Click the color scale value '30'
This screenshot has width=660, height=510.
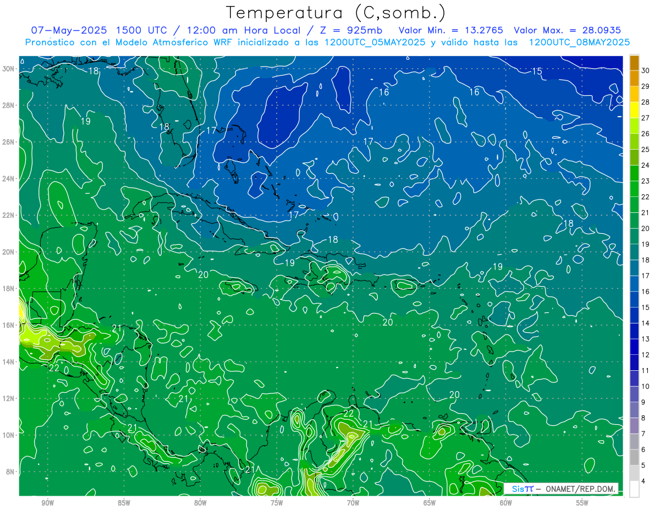pos(646,70)
